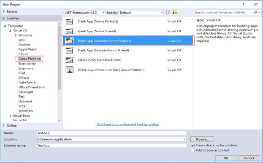
Task: Switch to medium icons list view
Action: (x=175, y=12)
